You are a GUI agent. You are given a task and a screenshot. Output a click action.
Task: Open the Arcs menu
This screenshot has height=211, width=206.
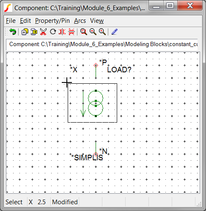click(80, 21)
